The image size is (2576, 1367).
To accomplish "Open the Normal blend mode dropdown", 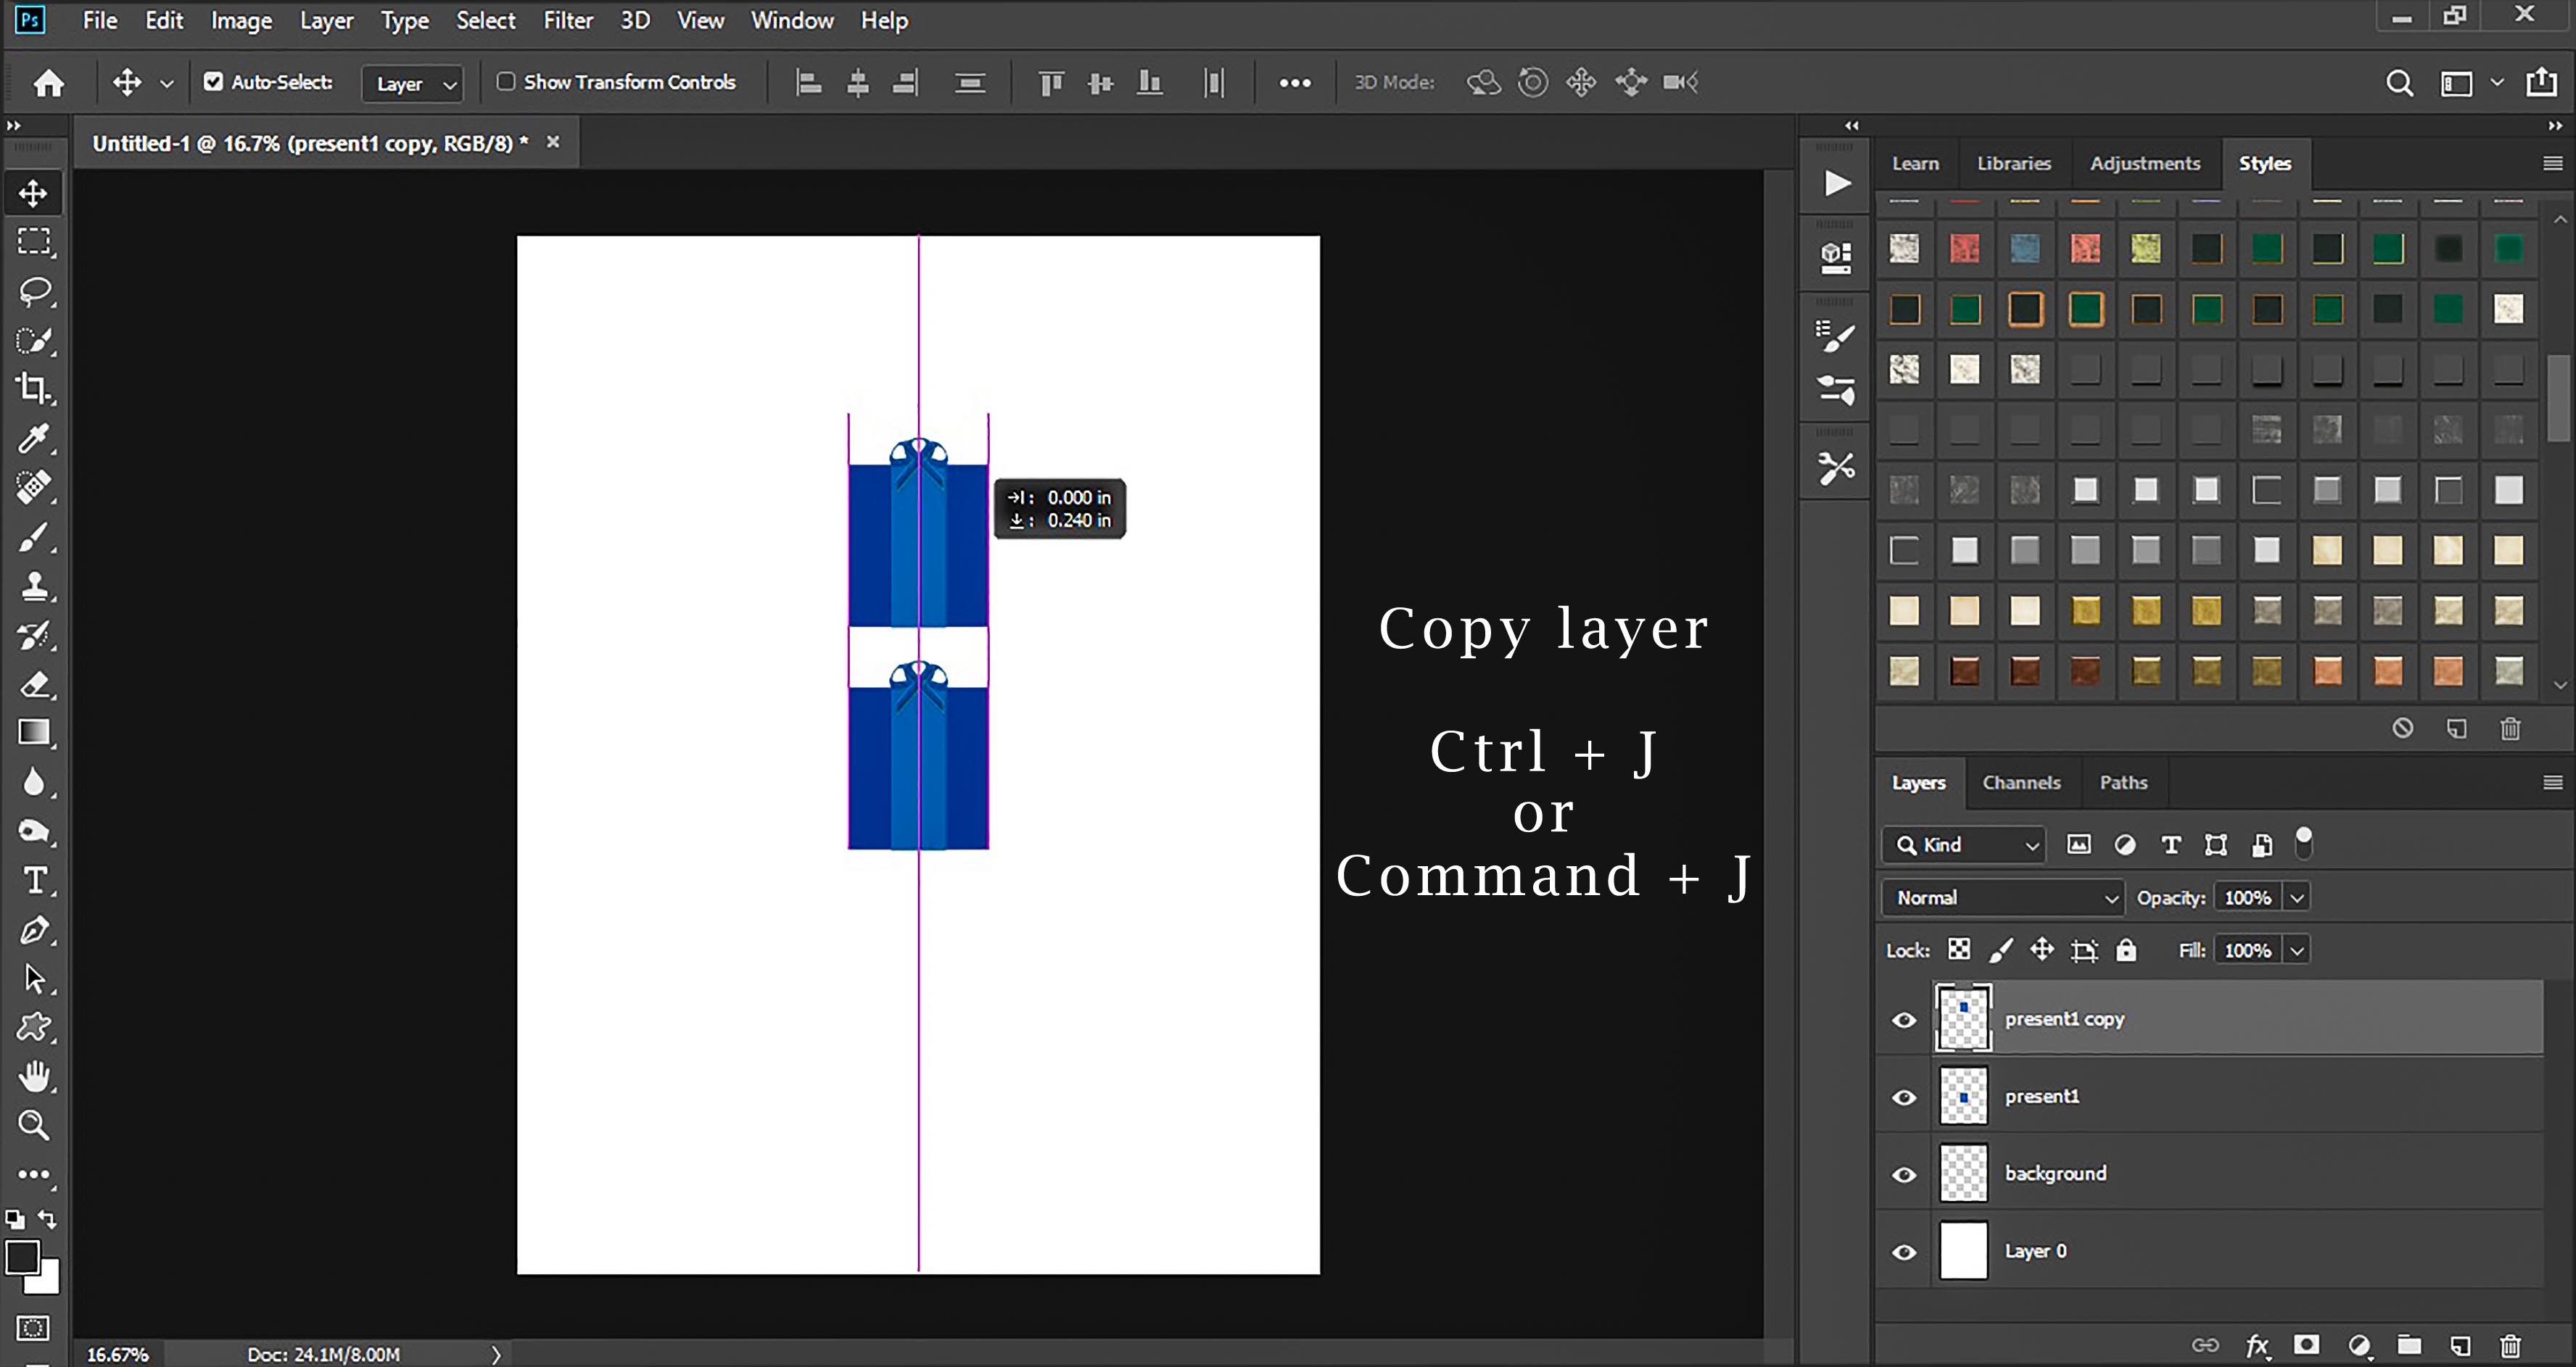I will pos(2002,897).
